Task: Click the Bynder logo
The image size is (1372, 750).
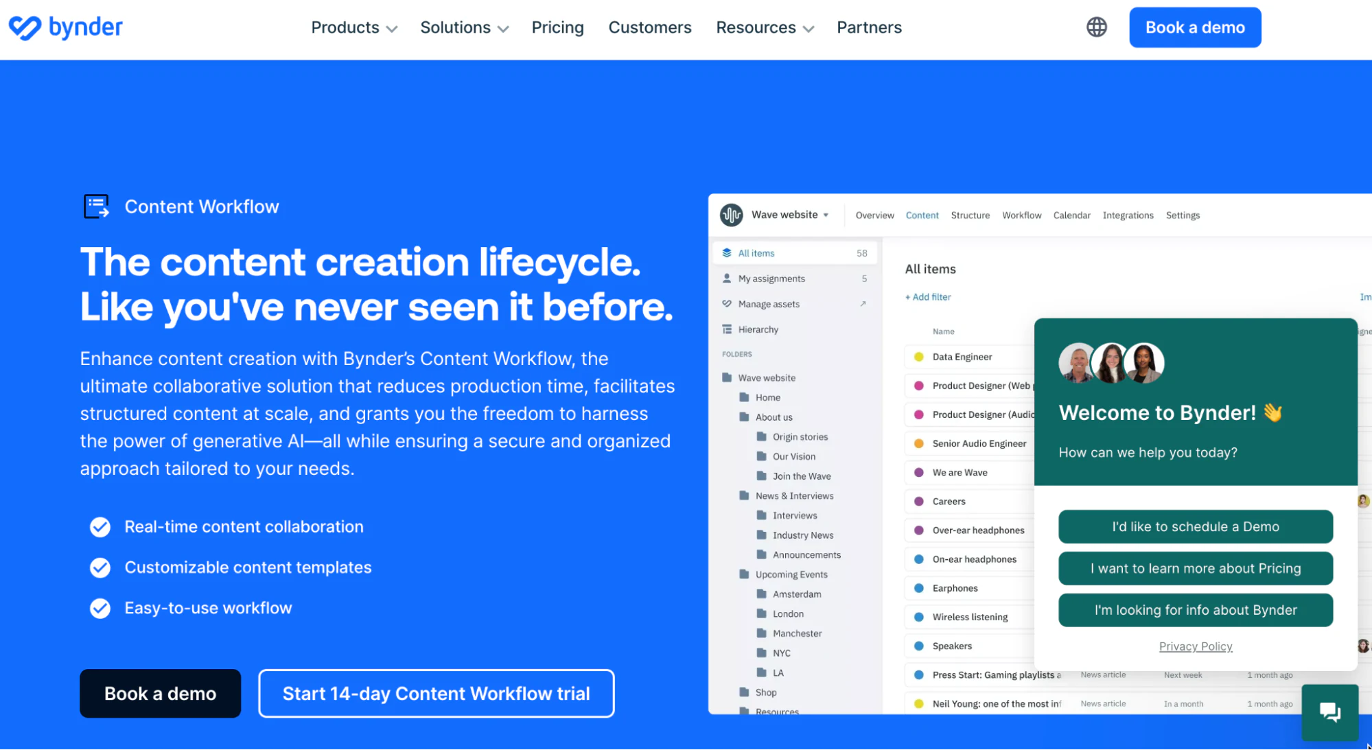Action: (x=65, y=27)
